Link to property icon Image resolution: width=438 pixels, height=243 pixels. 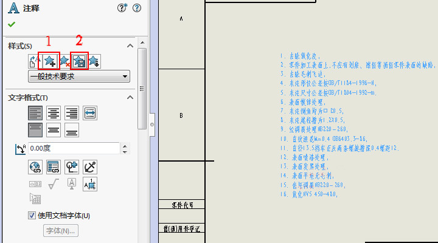click(x=54, y=167)
